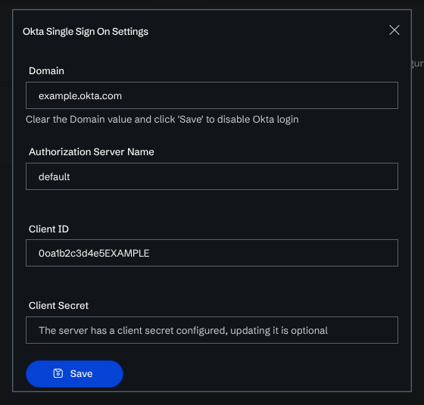The width and height of the screenshot is (424, 405).
Task: Click the 'Authorization Server Name' label
Action: coord(92,152)
